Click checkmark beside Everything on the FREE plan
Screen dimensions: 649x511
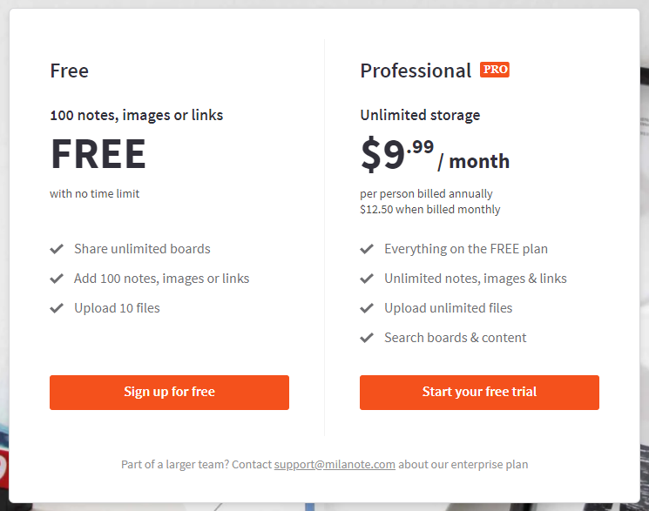pos(367,249)
